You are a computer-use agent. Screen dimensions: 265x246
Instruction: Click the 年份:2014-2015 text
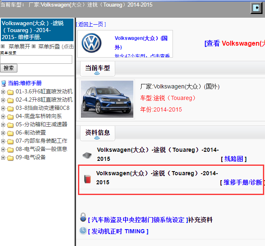coord(161,109)
